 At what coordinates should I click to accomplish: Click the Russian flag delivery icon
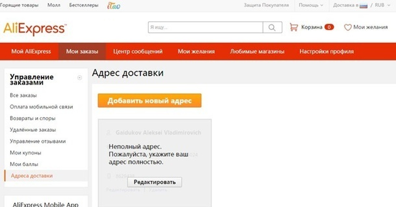pyautogui.click(x=363, y=6)
